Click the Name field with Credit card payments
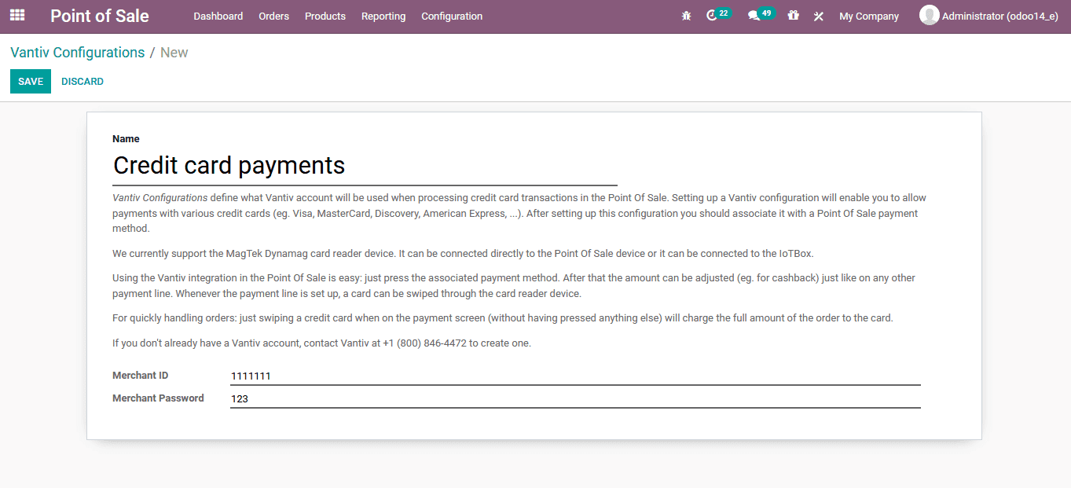Screen dimensions: 1071x488 pyautogui.click(x=365, y=166)
